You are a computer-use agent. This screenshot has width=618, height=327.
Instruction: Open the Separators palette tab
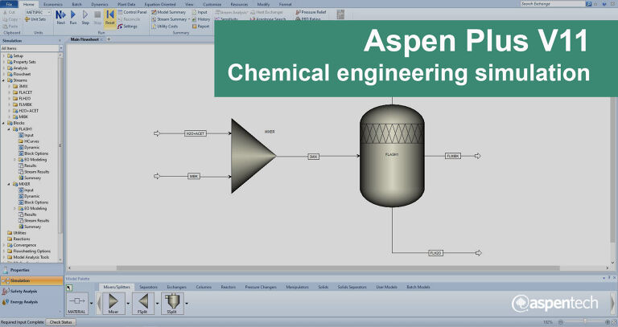(149, 288)
